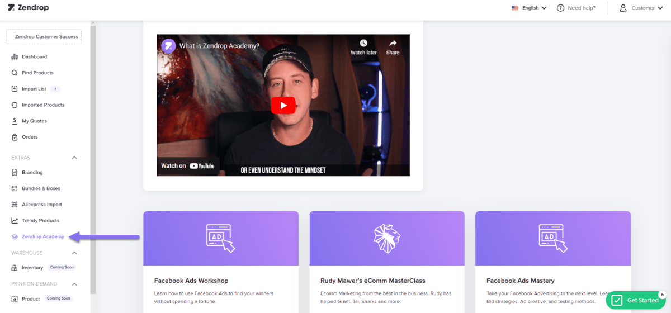Click the Branding tag icon
The width and height of the screenshot is (671, 313).
coord(15,173)
